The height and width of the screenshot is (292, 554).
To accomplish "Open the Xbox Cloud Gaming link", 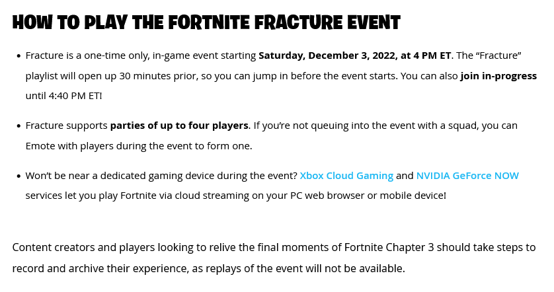I will coord(346,176).
